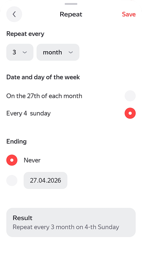Click the 'Ending' section heading
The image size is (142, 253).
coord(16,142)
